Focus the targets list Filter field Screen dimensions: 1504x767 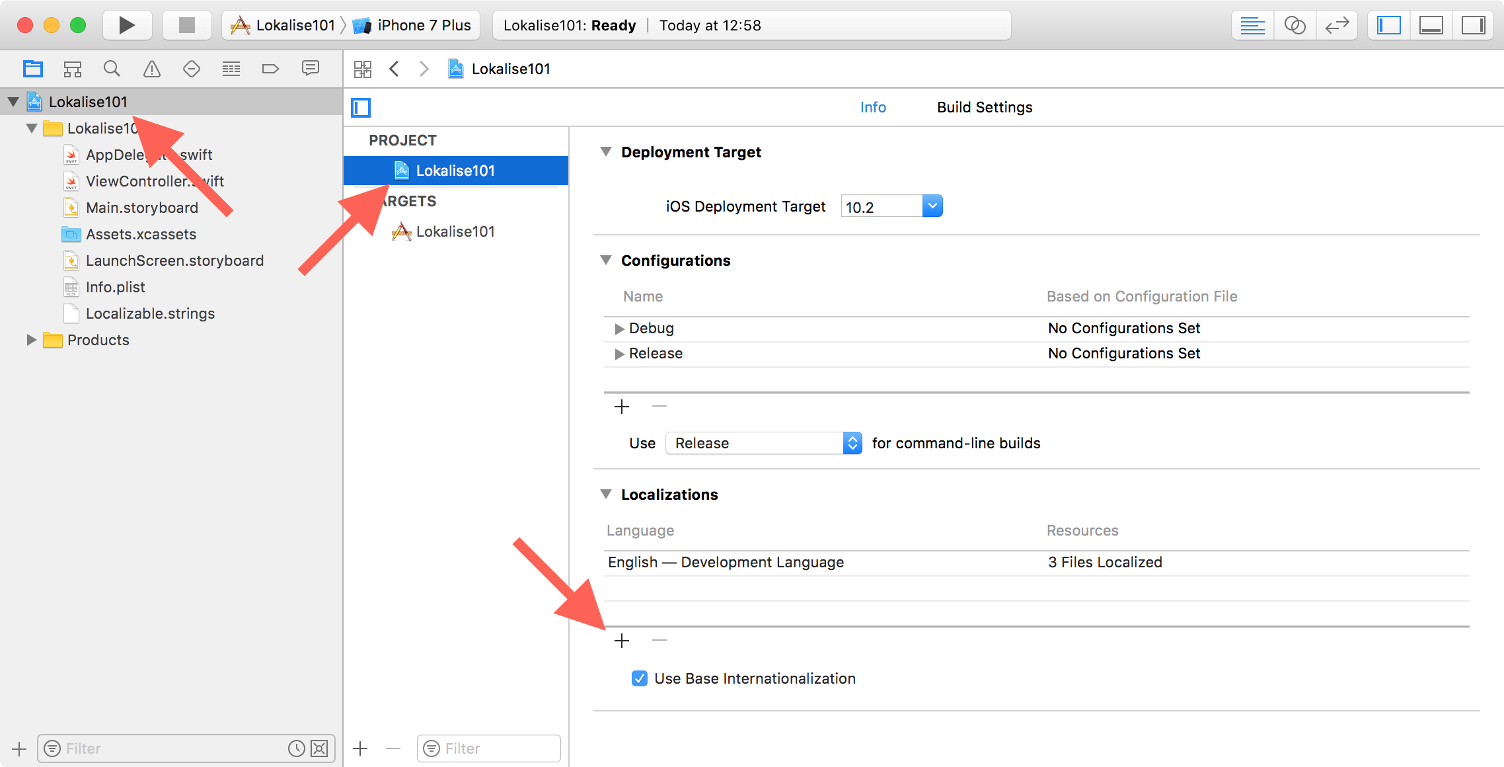pos(489,749)
